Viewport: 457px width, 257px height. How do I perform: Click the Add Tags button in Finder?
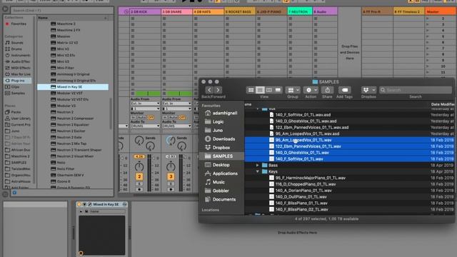[x=344, y=90]
